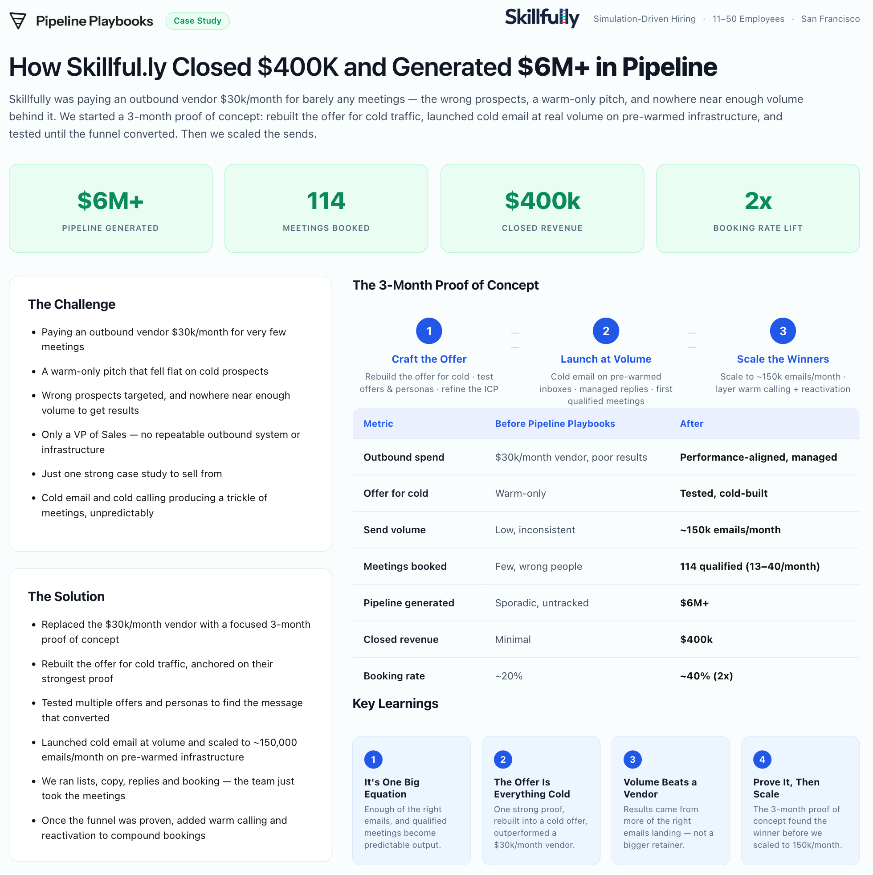Click learning badge 4 on Prove It, Then Scale
The height and width of the screenshot is (875, 873).
point(762,760)
